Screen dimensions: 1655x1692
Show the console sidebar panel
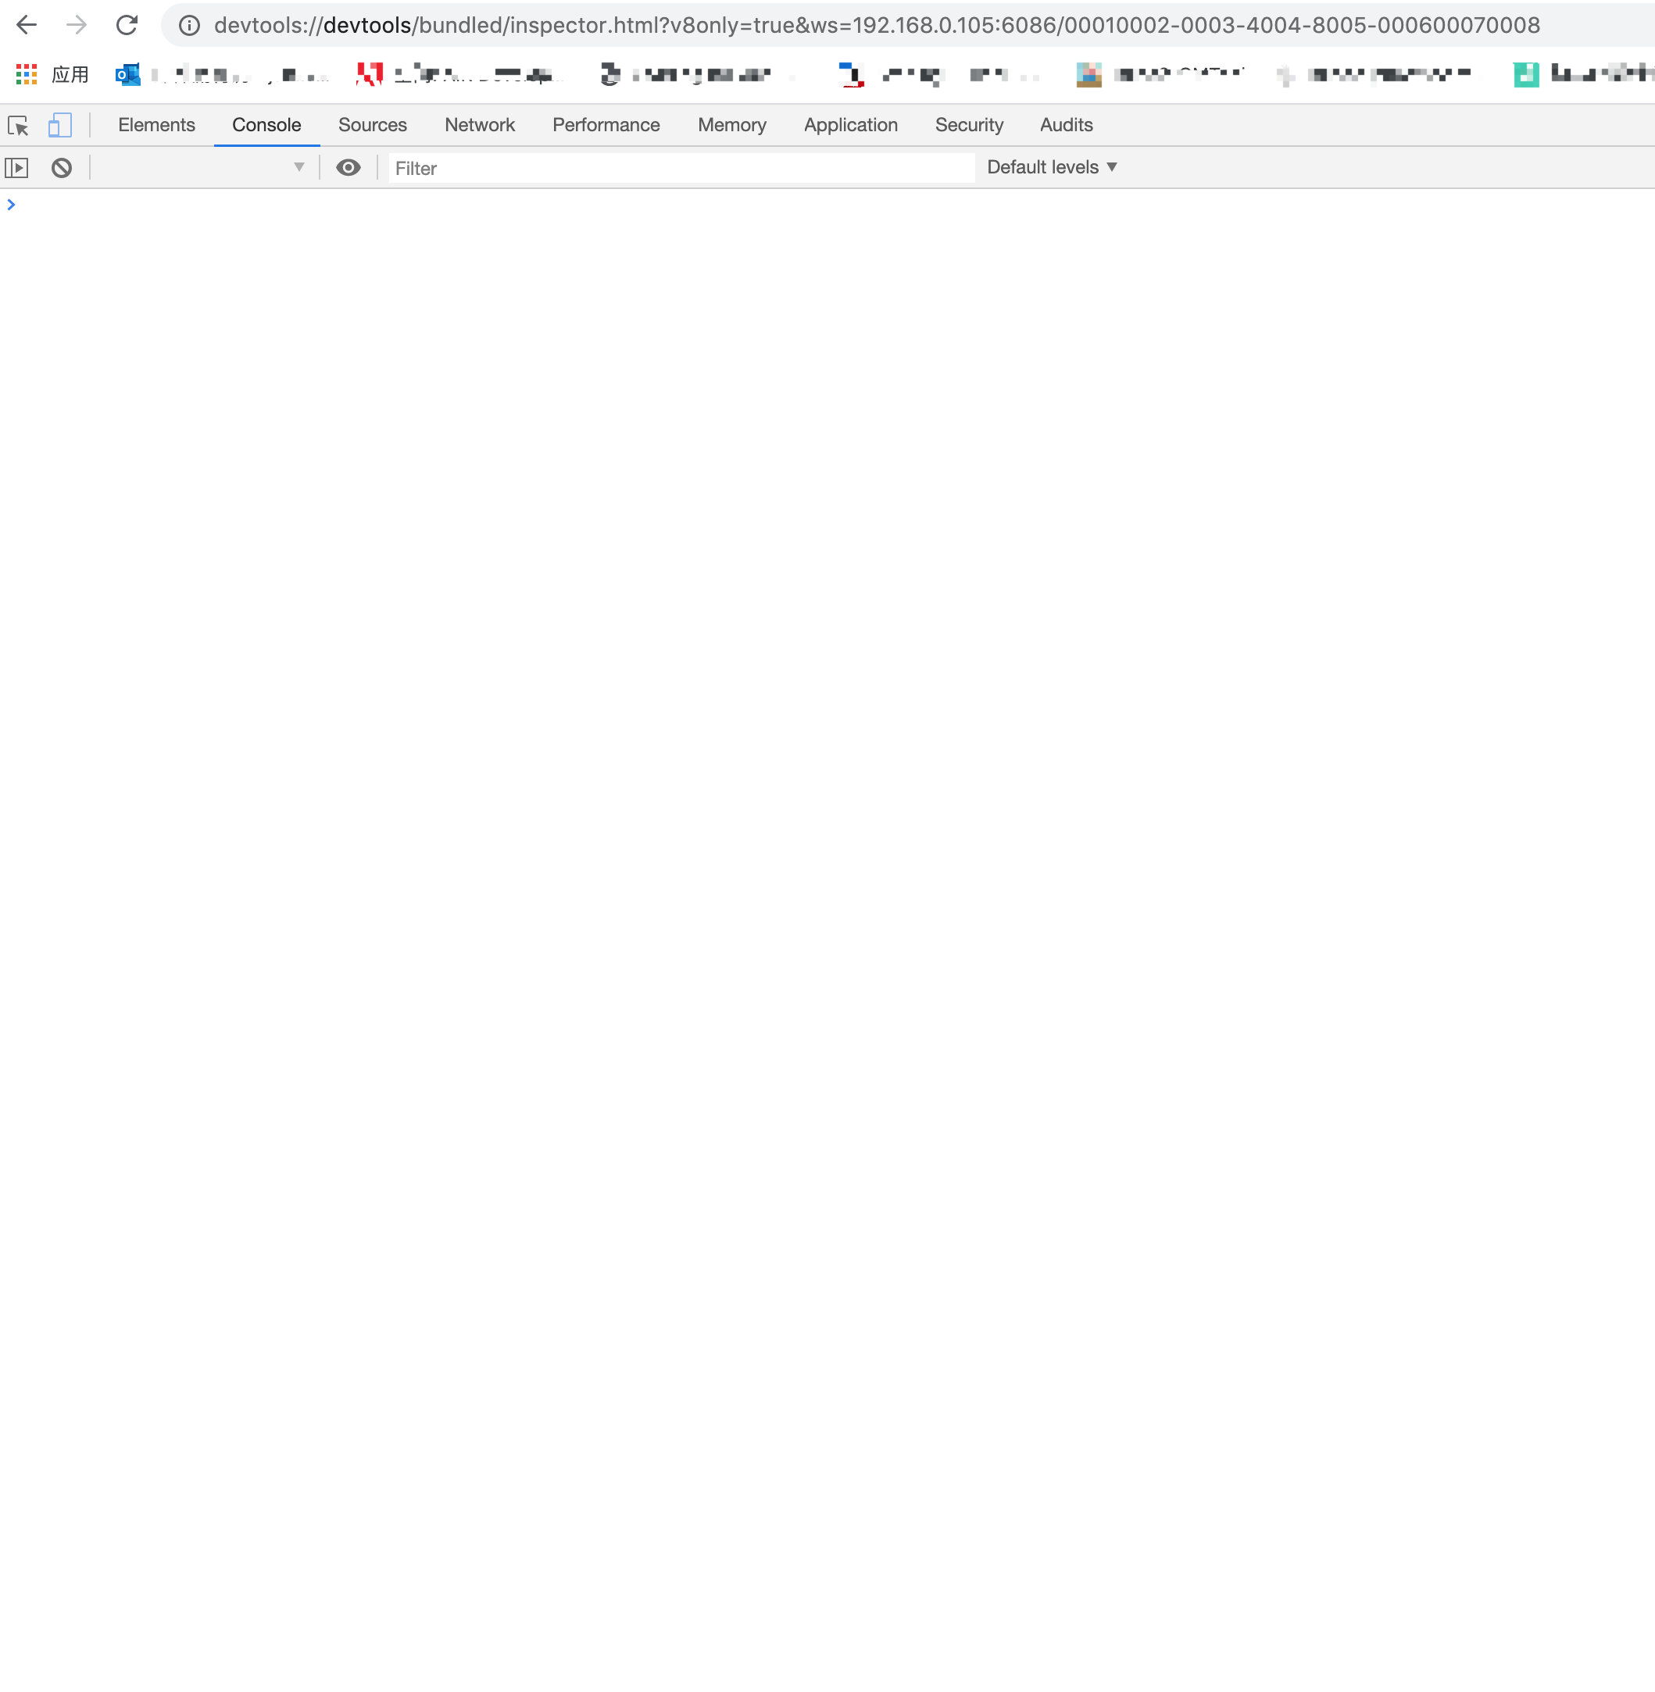pyautogui.click(x=16, y=169)
